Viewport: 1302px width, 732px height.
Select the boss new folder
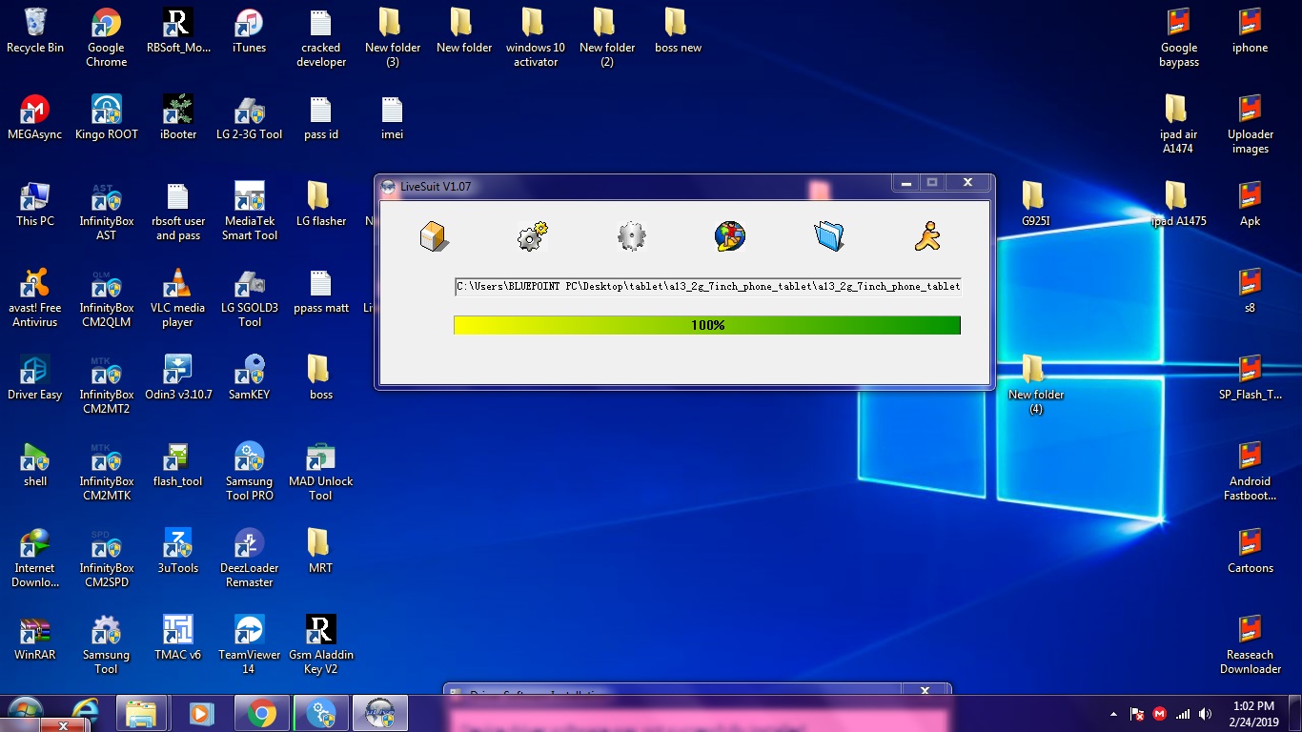pyautogui.click(x=678, y=31)
